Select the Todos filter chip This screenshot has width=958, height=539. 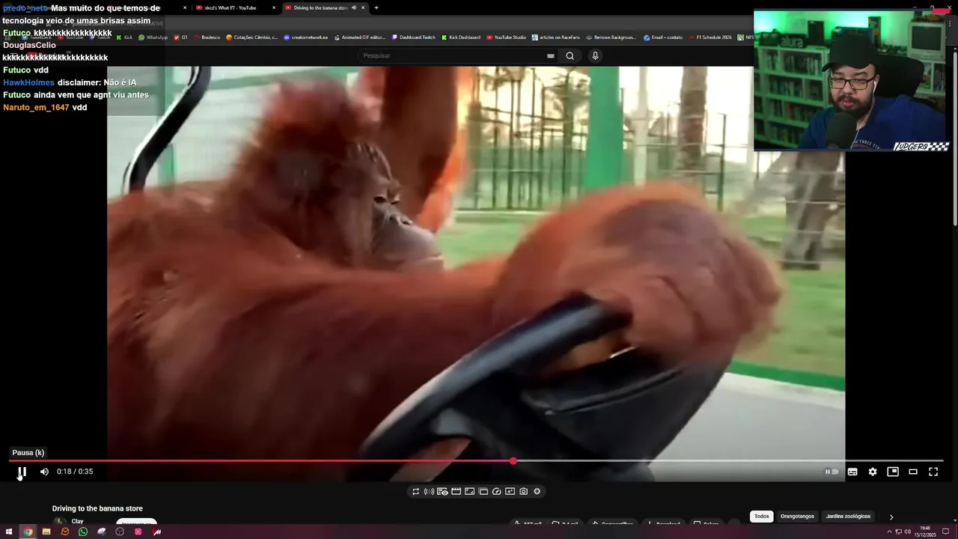click(761, 517)
